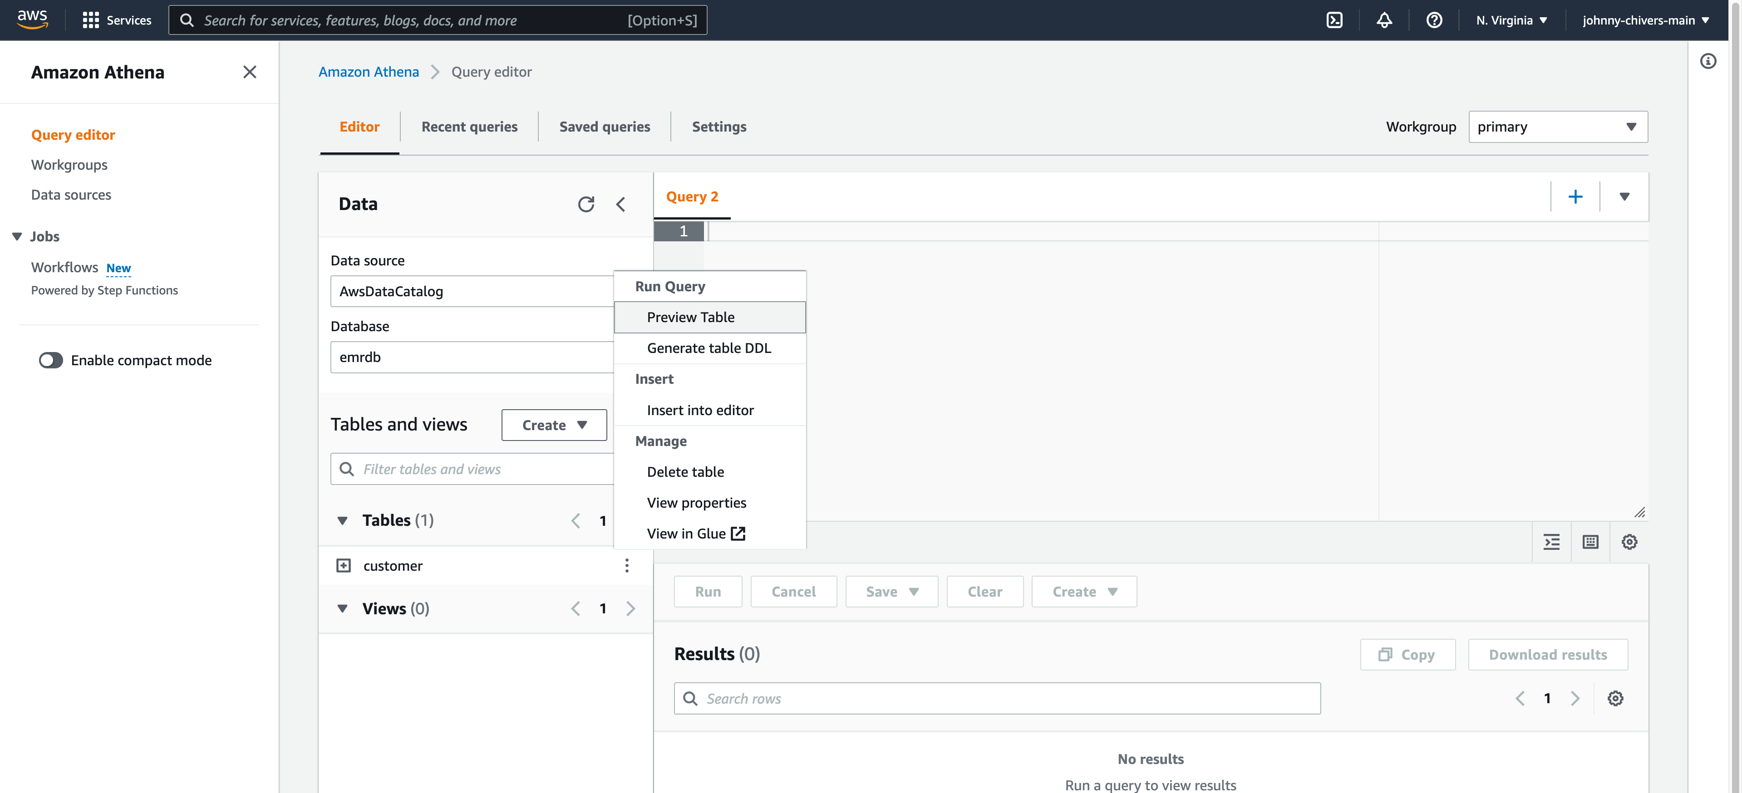Switch to the Recent queries tab

coord(469,127)
